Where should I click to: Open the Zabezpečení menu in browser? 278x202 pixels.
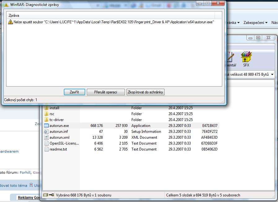click(x=255, y=23)
